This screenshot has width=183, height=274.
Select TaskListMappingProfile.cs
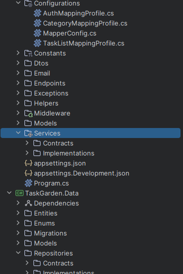(x=83, y=43)
